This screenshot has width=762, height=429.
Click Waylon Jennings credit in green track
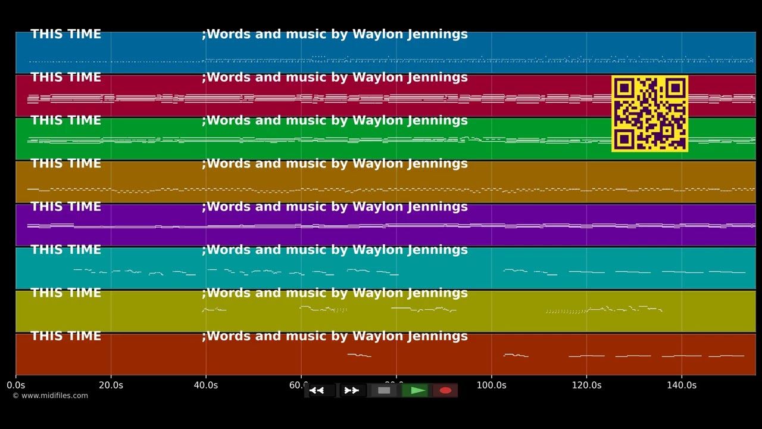(x=335, y=121)
